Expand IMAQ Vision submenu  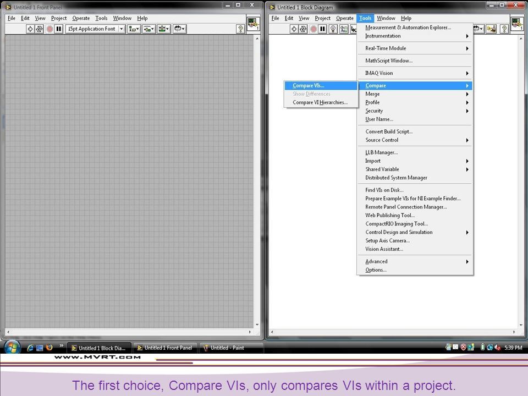415,73
